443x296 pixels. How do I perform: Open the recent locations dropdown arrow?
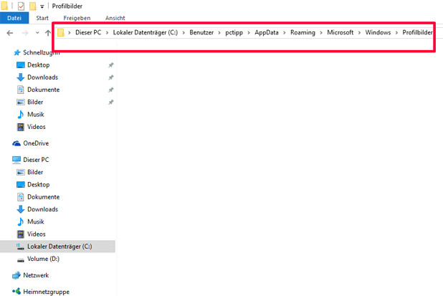tap(37, 33)
